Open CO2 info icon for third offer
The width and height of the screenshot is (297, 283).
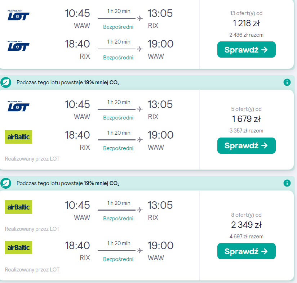pos(287,183)
